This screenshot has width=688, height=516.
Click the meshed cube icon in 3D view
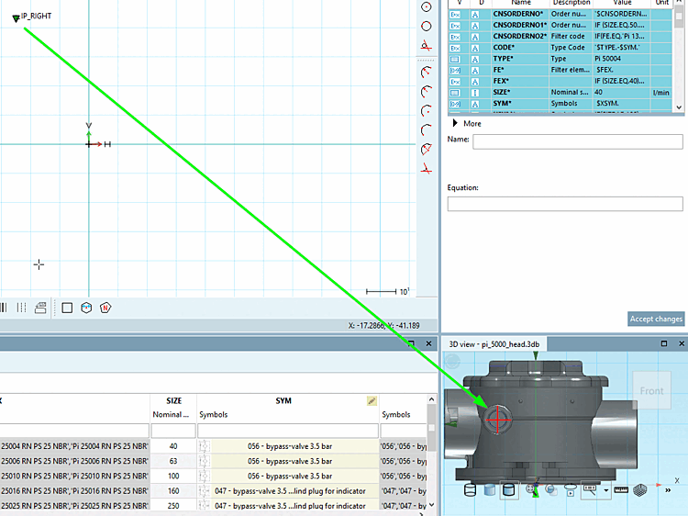click(640, 490)
